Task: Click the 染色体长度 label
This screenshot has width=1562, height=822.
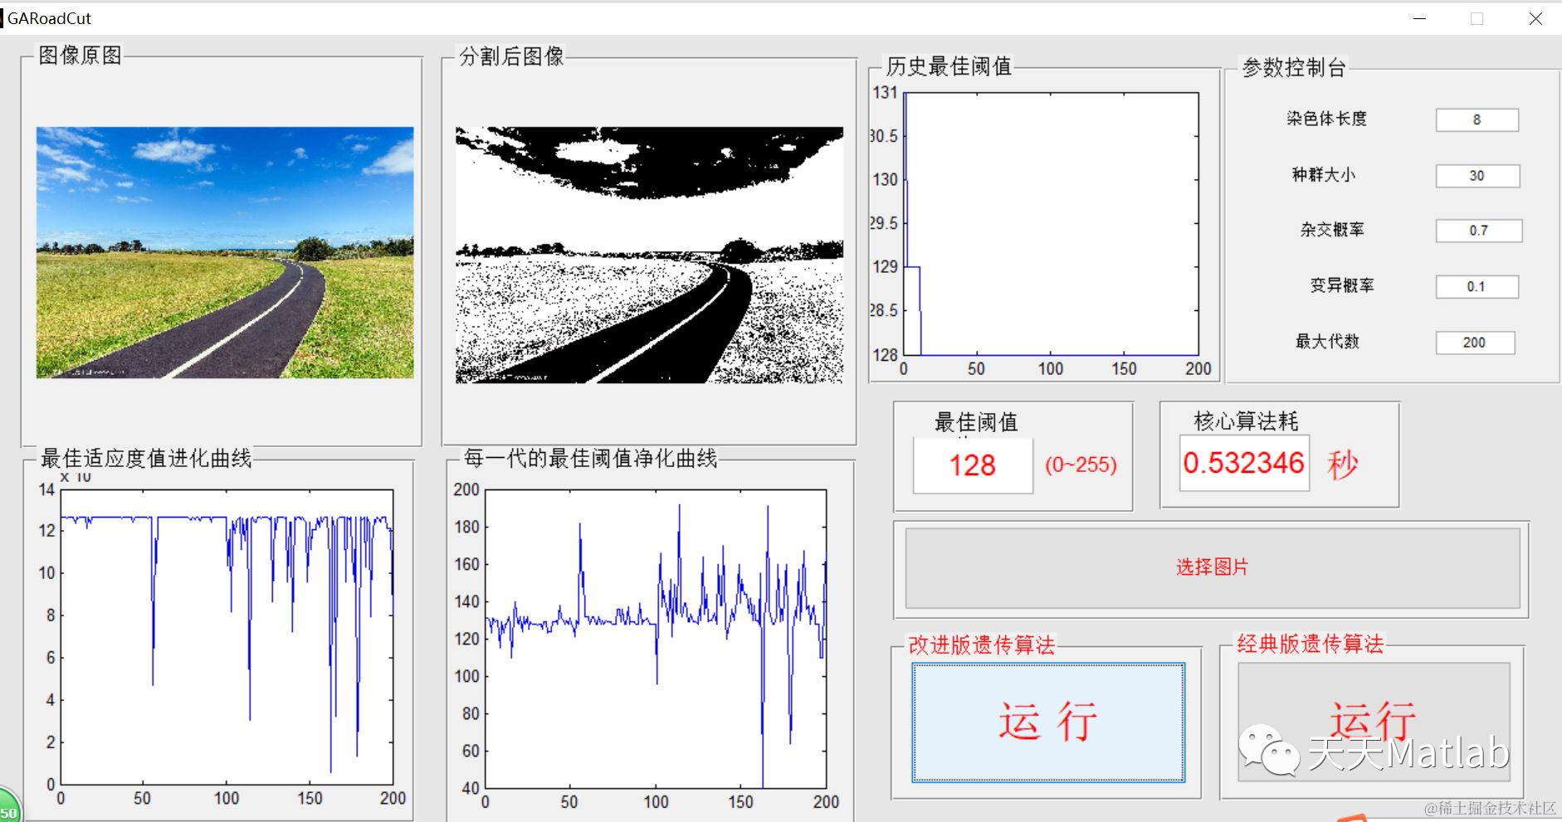Action: point(1326,119)
